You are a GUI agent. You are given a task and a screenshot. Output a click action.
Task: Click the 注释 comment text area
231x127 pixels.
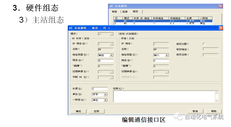pyautogui.click(x=164, y=96)
